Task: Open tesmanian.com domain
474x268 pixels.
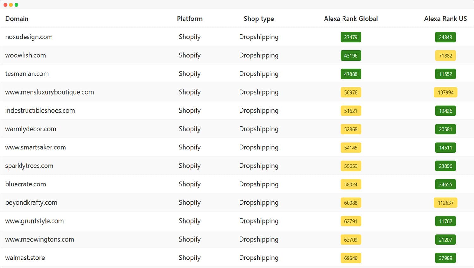Action: 27,73
